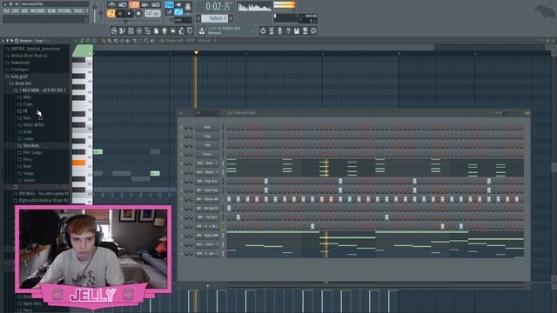The image size is (557, 313).
Task: Click the record button
Action: tap(138, 14)
